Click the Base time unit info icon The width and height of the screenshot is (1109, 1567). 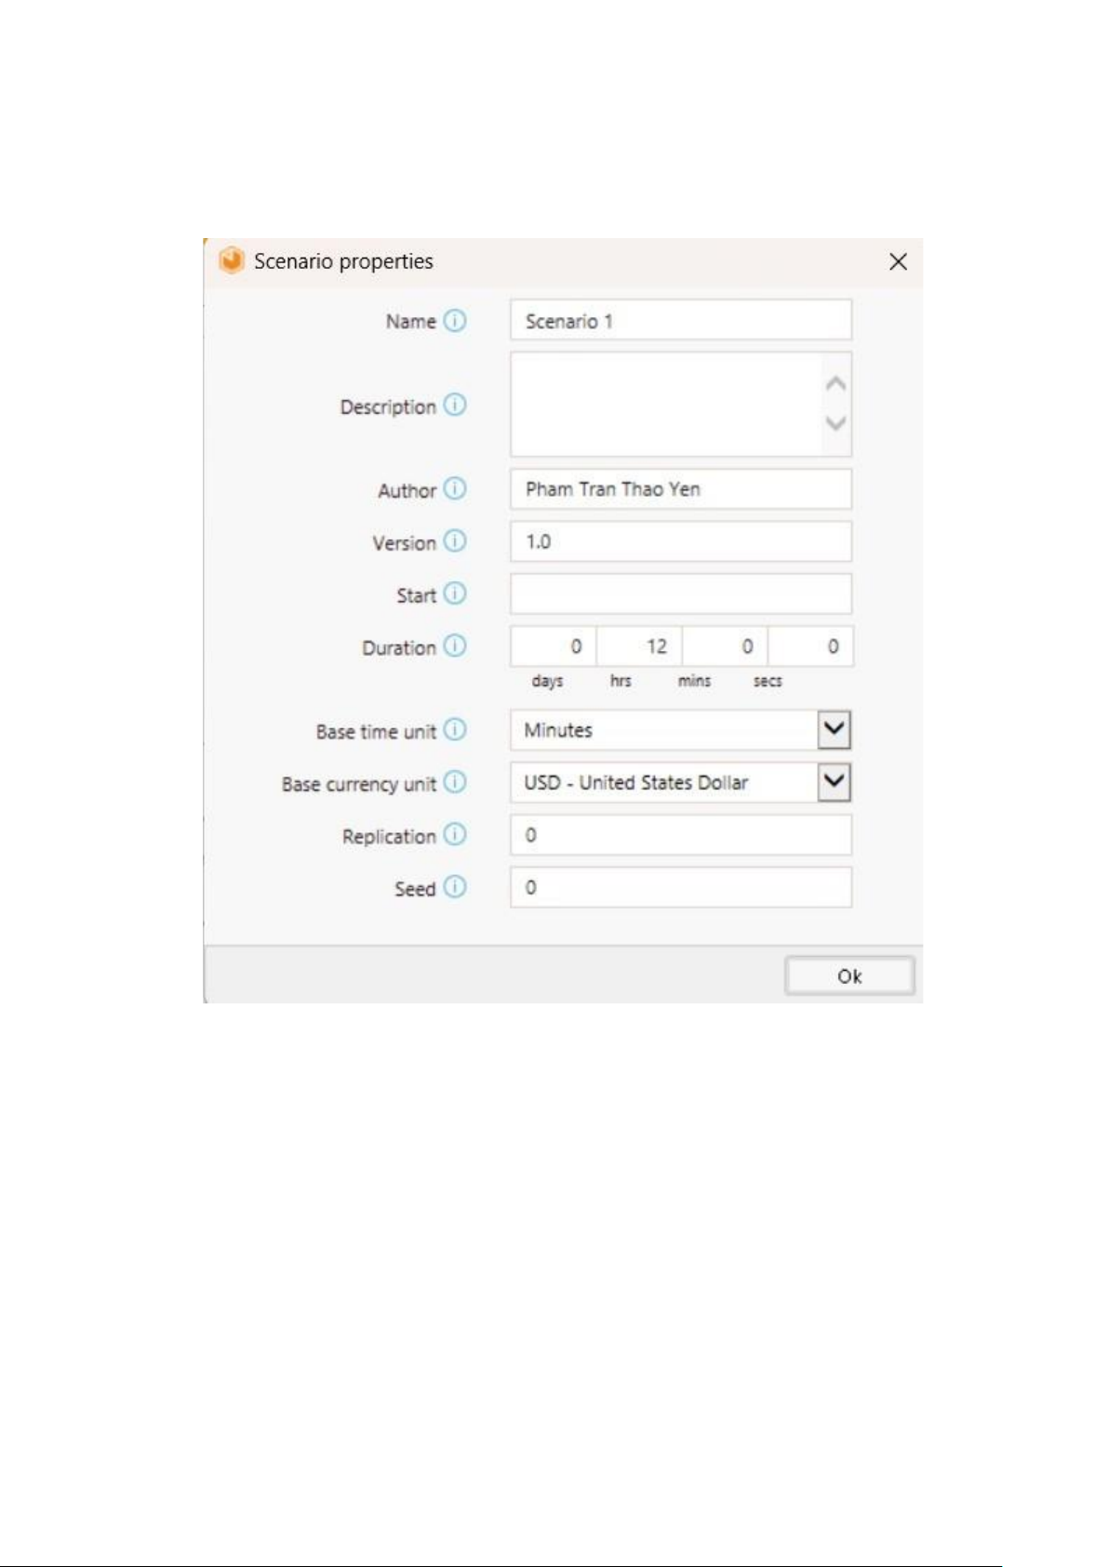click(x=454, y=730)
